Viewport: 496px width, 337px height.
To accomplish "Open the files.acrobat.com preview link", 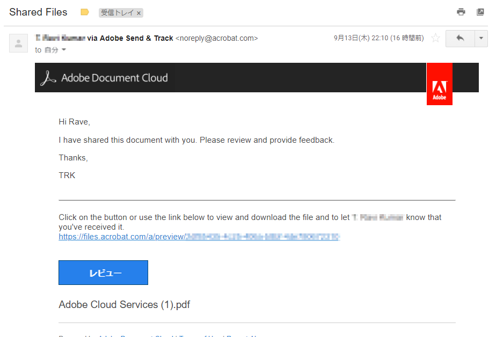I will 199,237.
